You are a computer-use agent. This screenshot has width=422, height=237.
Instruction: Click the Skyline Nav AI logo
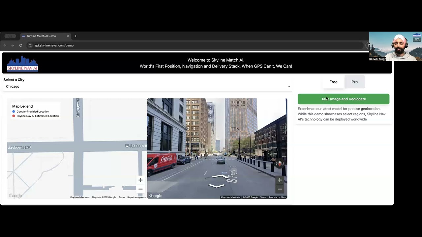[22, 63]
